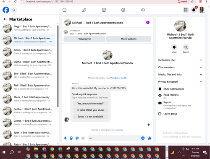Open the Maria apartment conversation
This screenshot has width=210, height=159.
[28, 99]
